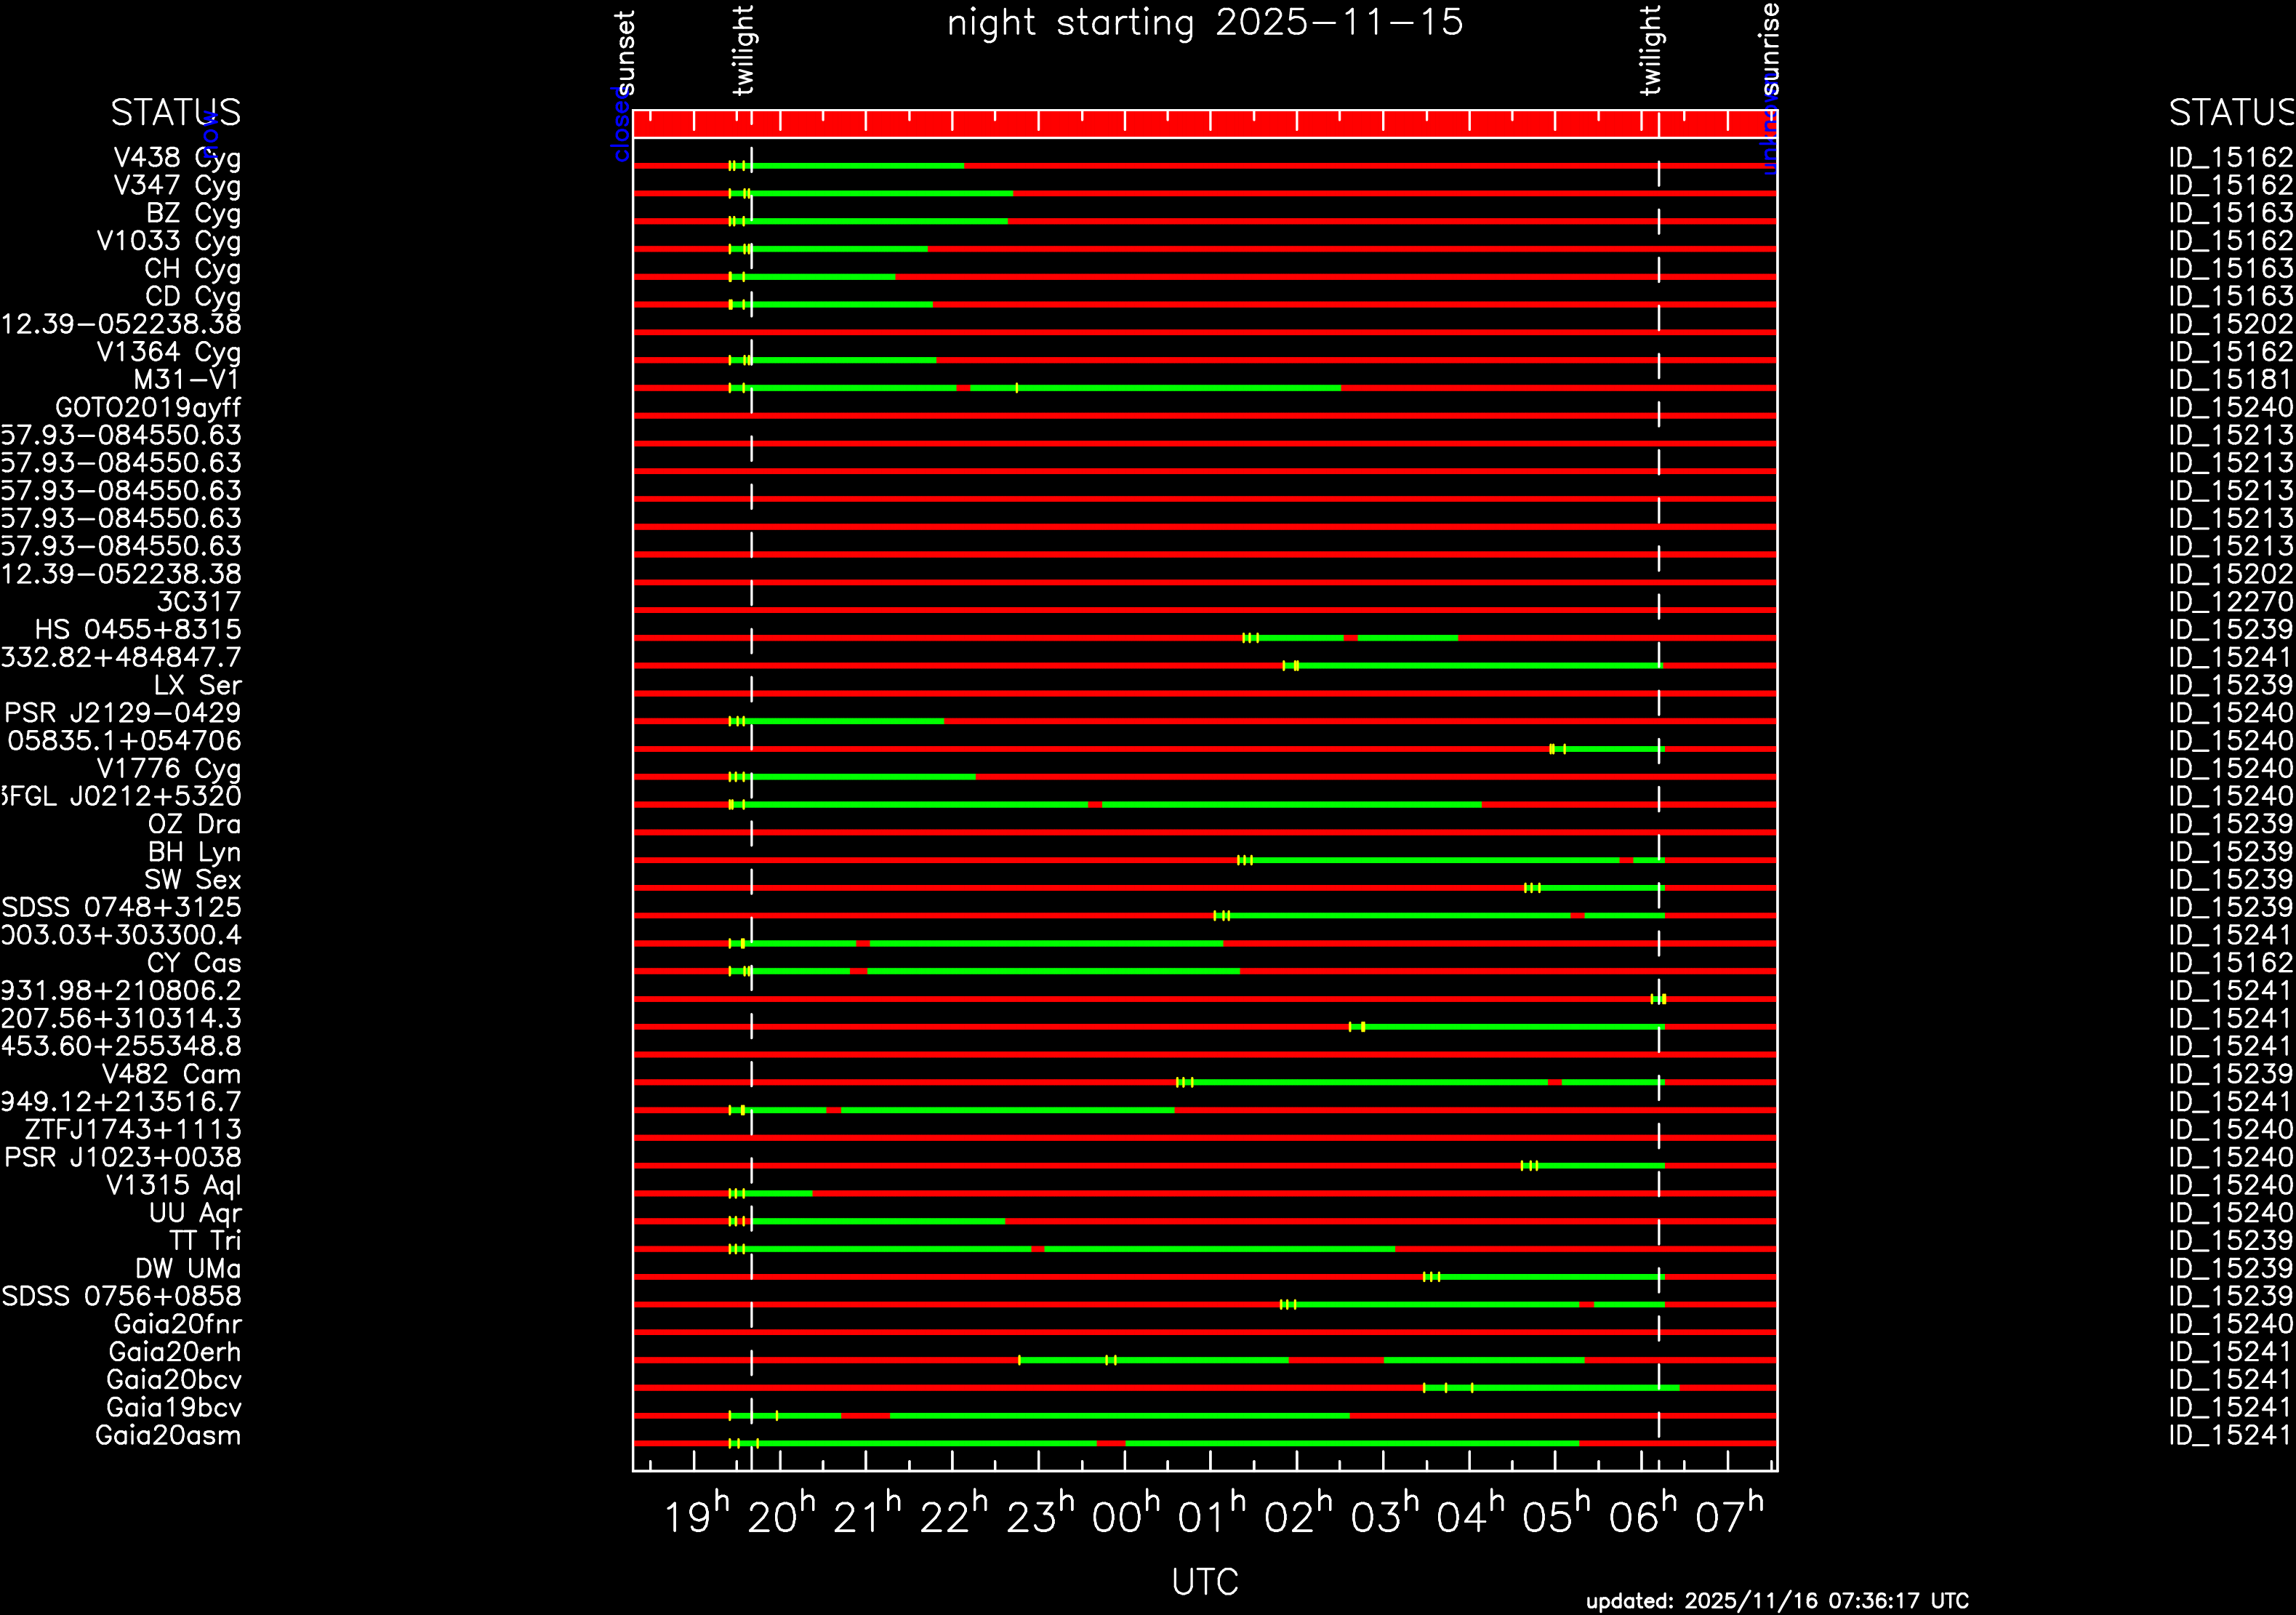Image resolution: width=2296 pixels, height=1615 pixels.
Task: Click the GOTO2019ayff row label
Action: click(148, 408)
